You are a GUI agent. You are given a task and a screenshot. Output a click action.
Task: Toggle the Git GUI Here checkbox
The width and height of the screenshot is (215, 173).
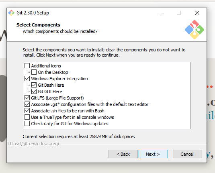click(34, 92)
